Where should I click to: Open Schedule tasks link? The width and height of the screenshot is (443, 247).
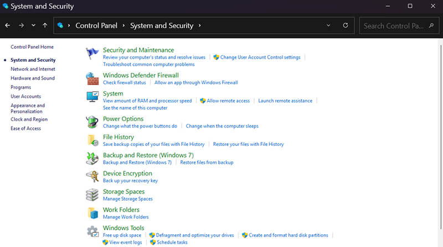pyautogui.click(x=172, y=242)
